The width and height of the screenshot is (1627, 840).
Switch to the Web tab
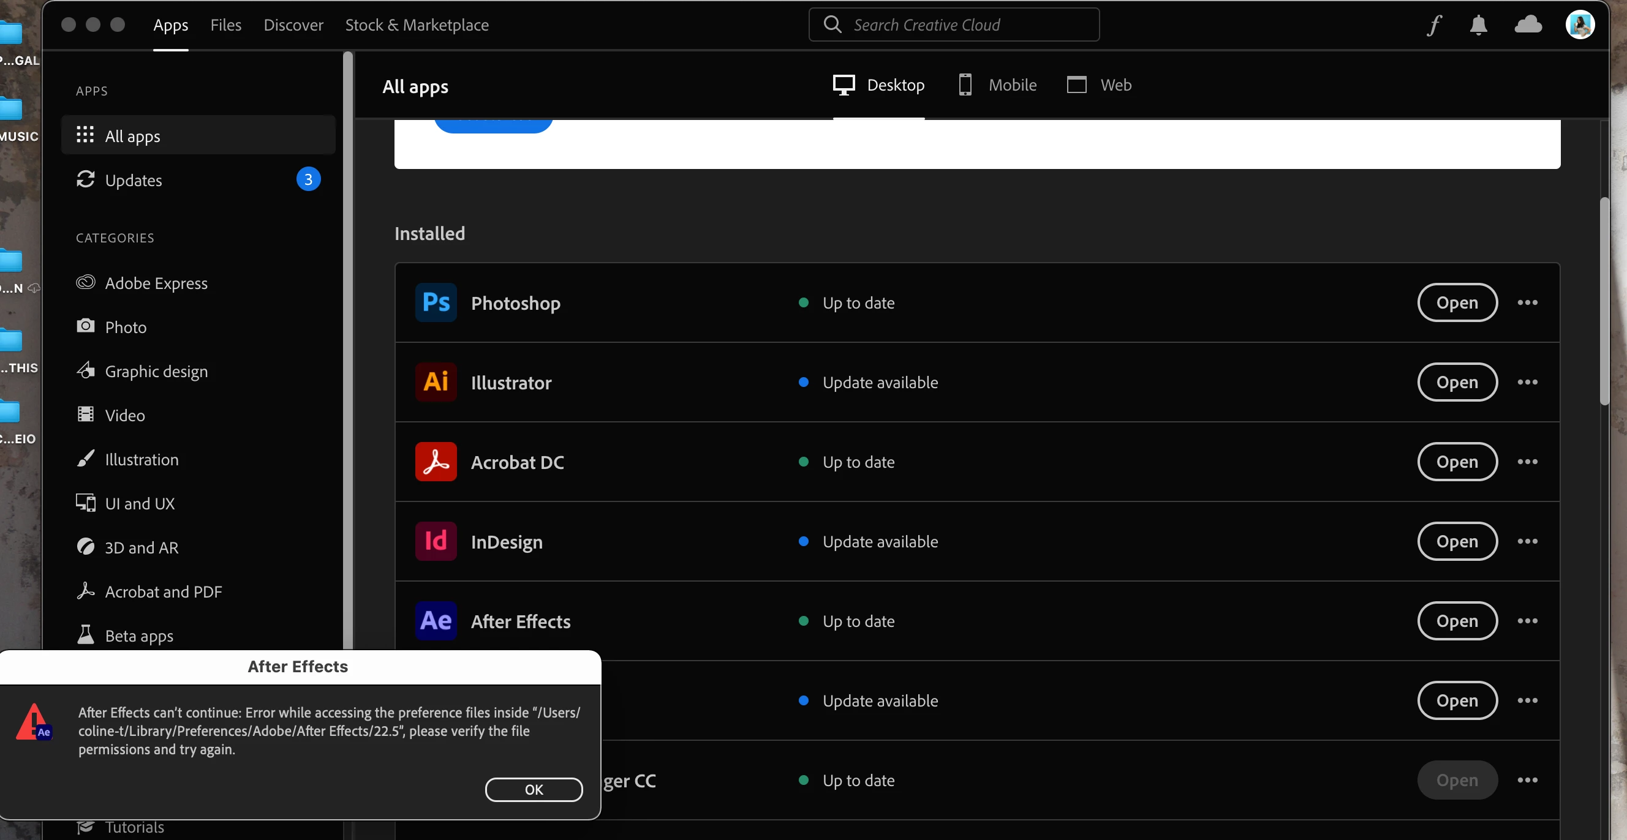click(1099, 85)
